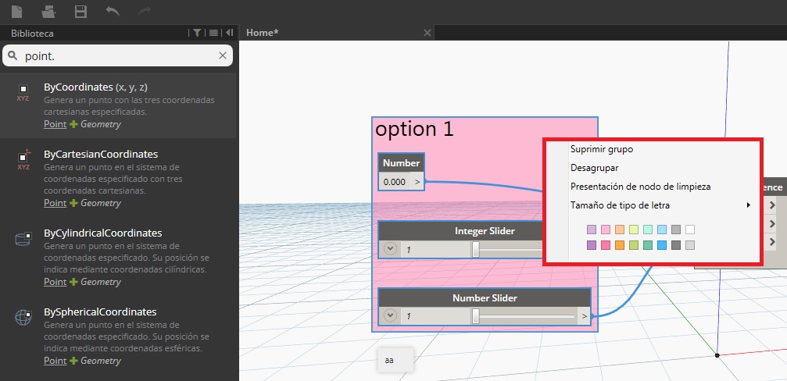Select the ByCoordinates node icon in results
787x381 pixels.
tap(23, 94)
